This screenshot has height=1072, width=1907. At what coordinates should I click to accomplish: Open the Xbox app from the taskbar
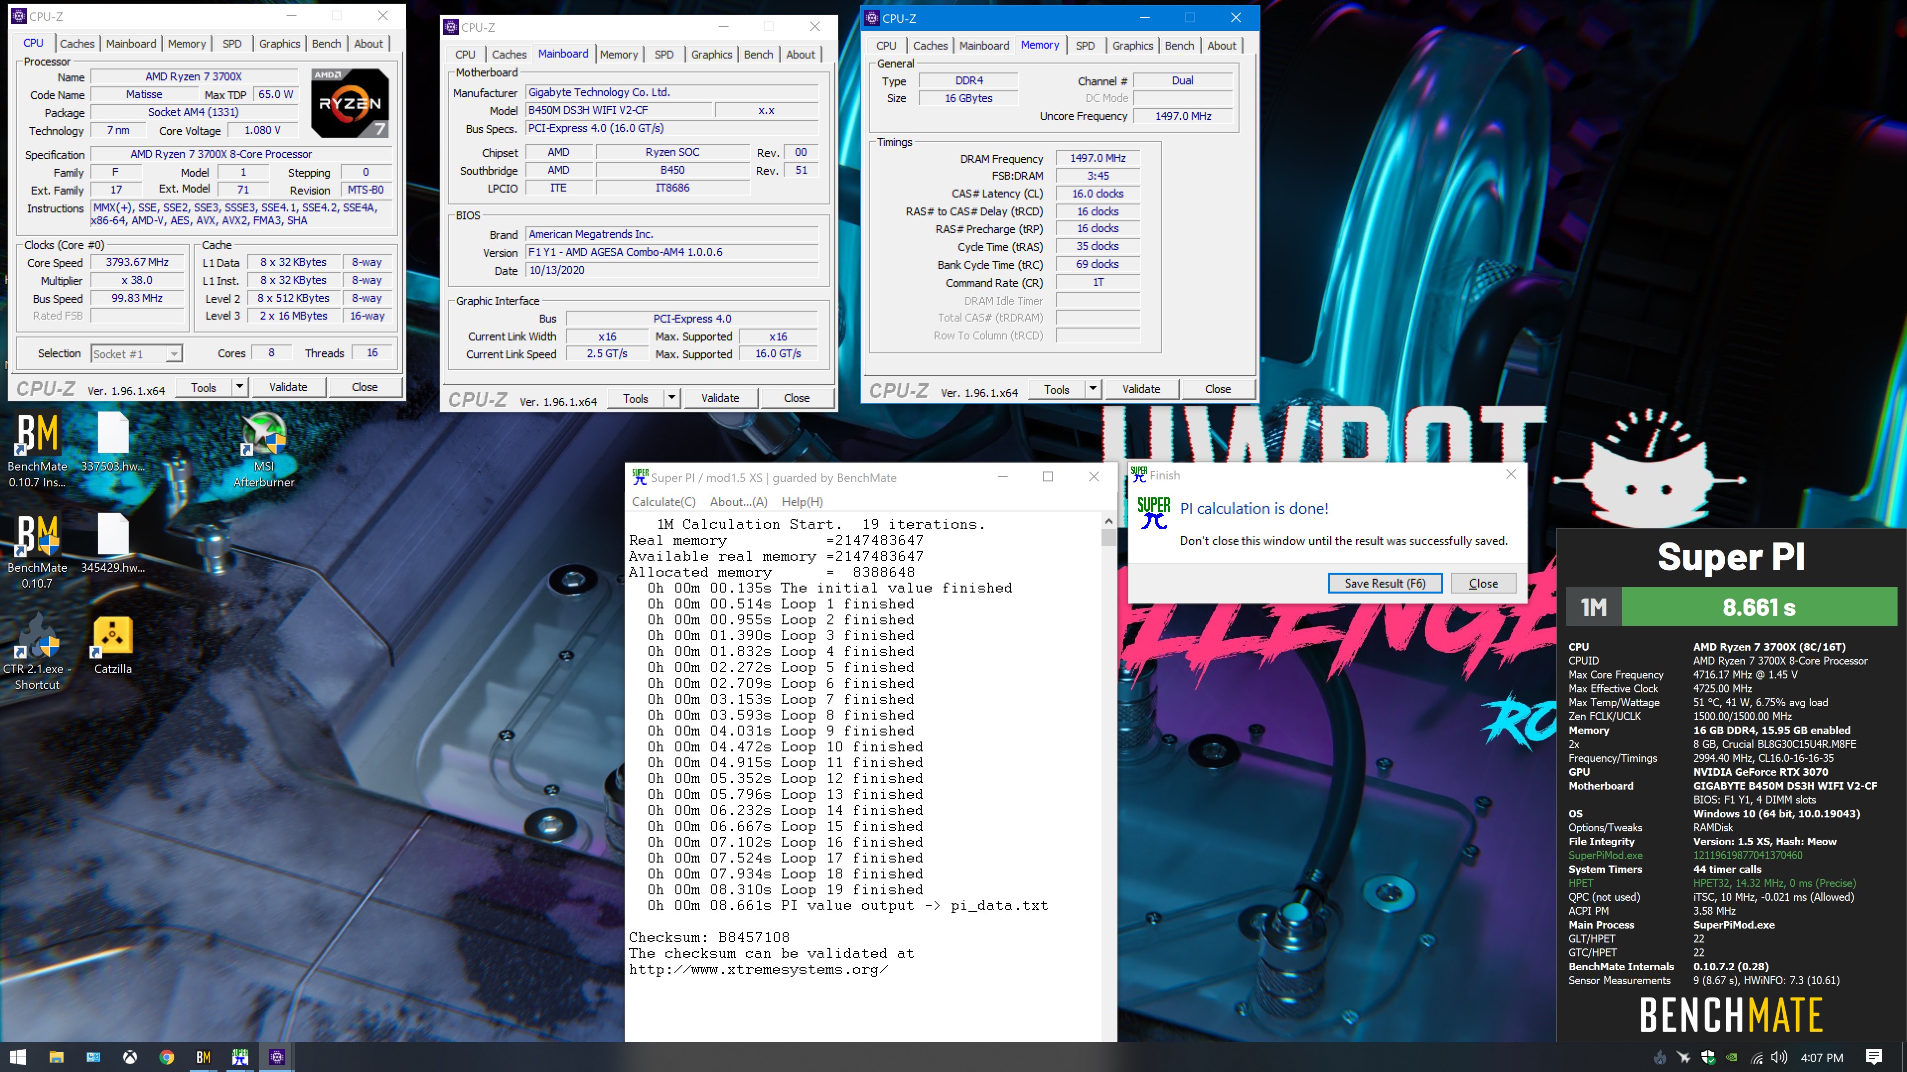[130, 1057]
